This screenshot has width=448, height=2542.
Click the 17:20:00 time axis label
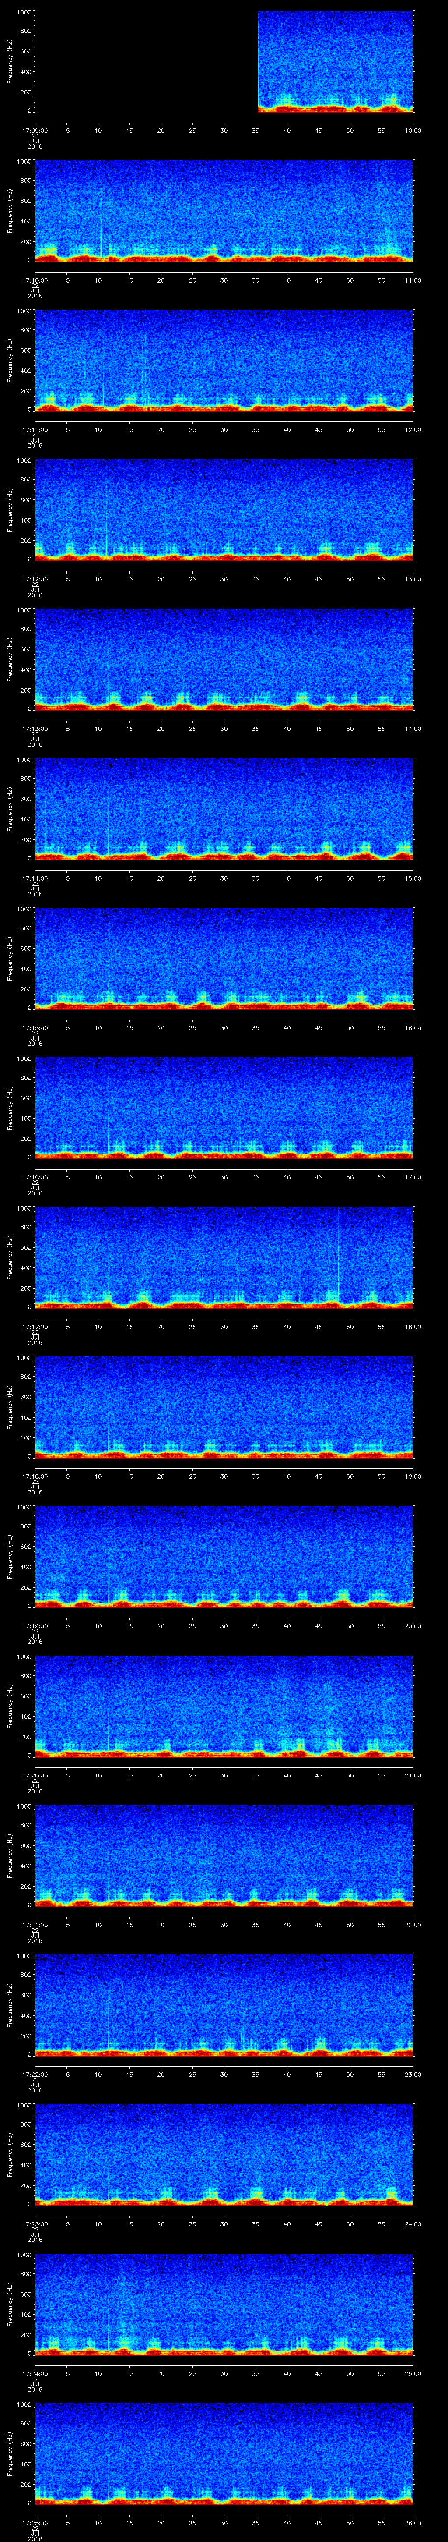tap(35, 1775)
